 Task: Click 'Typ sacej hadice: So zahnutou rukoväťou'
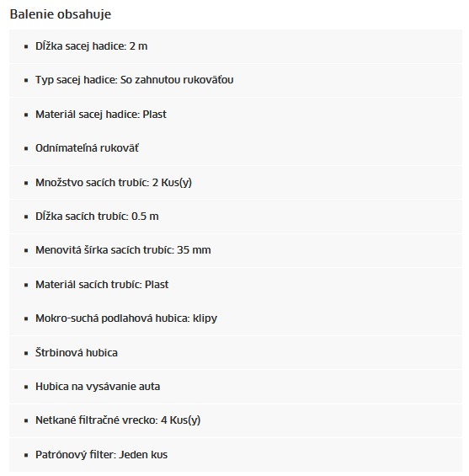135,80
